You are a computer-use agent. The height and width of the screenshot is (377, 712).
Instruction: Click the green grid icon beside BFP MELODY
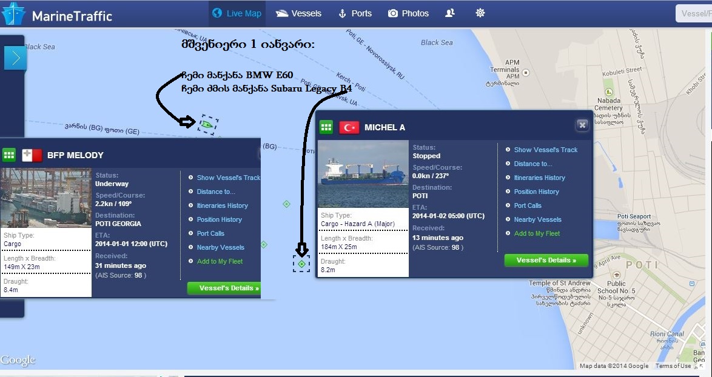click(x=9, y=155)
